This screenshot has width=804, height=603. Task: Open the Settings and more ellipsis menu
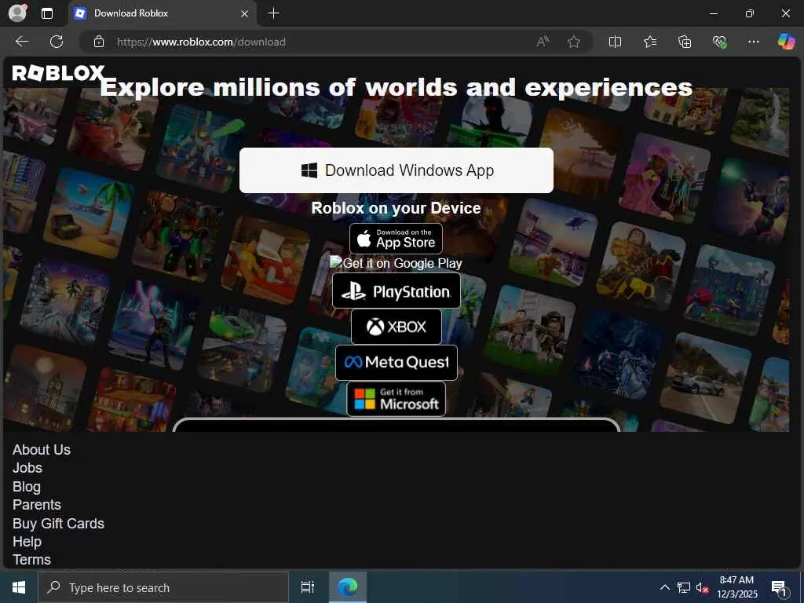tap(753, 42)
